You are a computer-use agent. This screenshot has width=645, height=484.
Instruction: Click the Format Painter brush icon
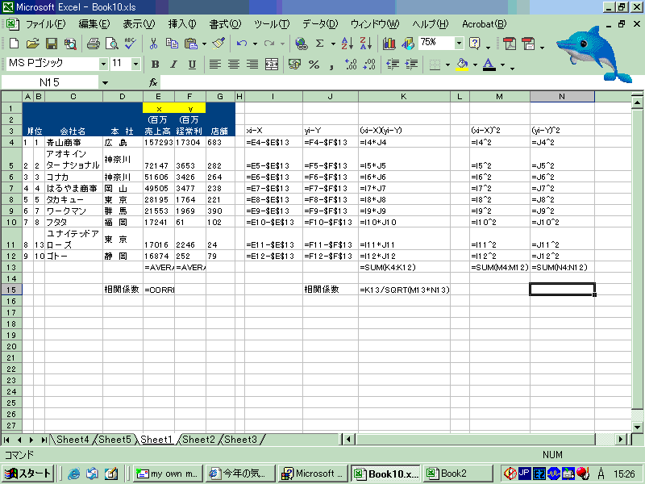(218, 43)
